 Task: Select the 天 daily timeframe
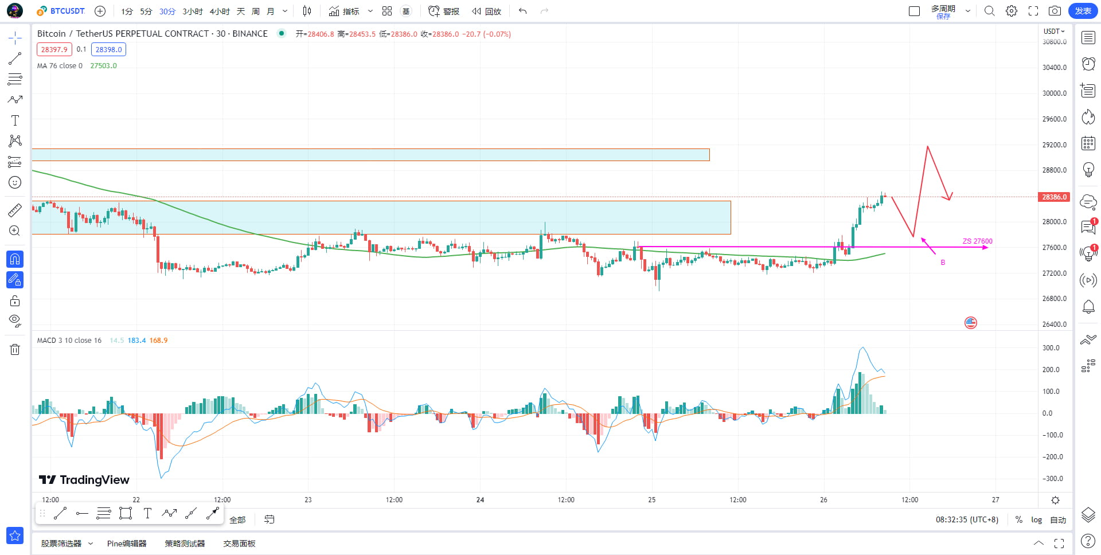pos(241,11)
